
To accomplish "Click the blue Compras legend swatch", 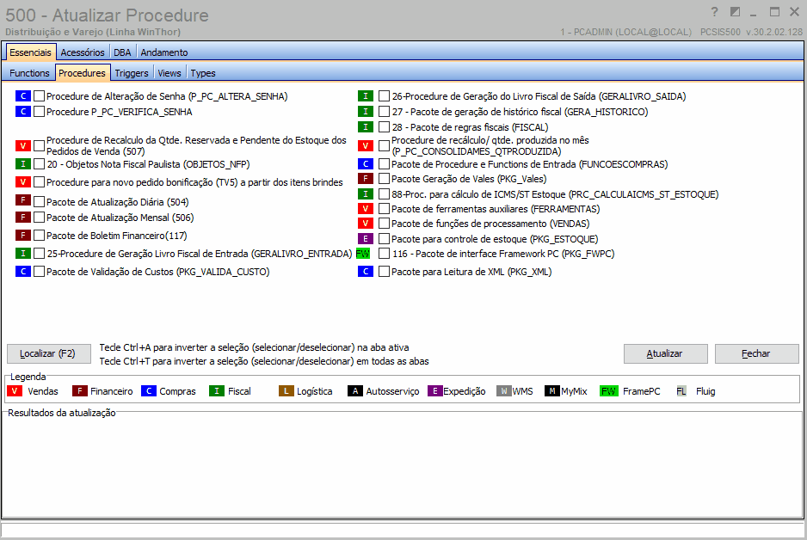I will [149, 391].
